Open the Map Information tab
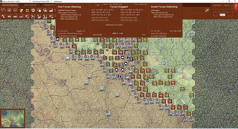 (x=10, y=5)
